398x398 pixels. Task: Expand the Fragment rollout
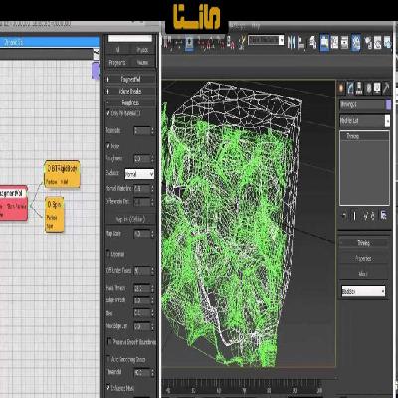130,80
